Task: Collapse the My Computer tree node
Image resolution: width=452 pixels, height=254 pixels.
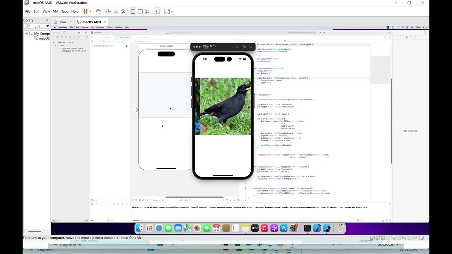Action: tap(26, 34)
